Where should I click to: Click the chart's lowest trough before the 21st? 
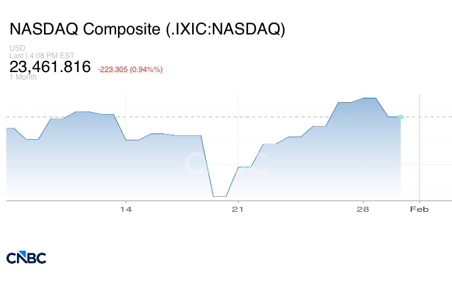(219, 196)
